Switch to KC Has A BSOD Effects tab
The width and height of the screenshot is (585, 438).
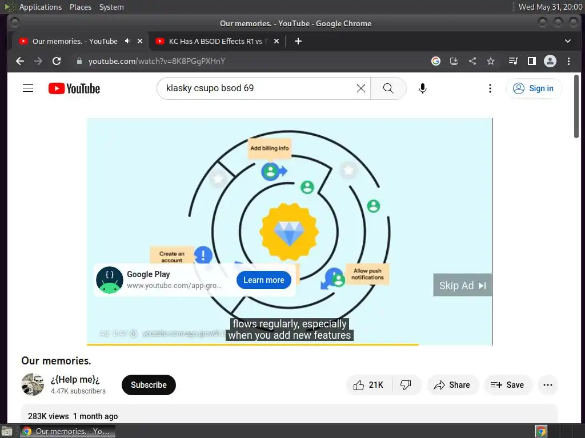pyautogui.click(x=218, y=41)
